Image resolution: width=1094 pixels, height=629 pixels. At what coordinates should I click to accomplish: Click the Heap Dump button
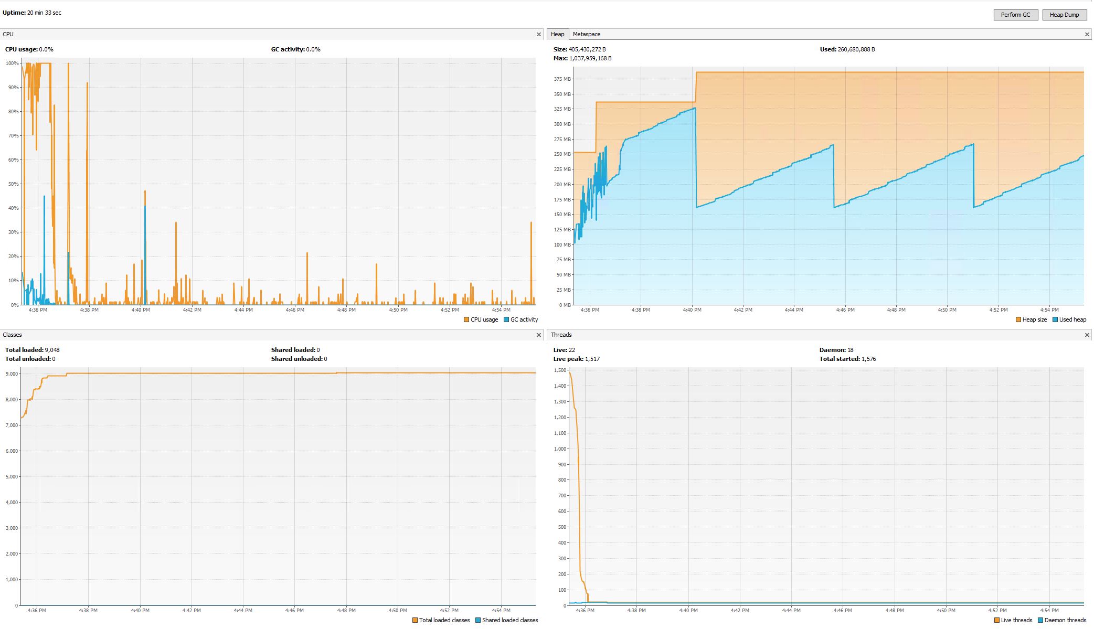click(x=1064, y=15)
